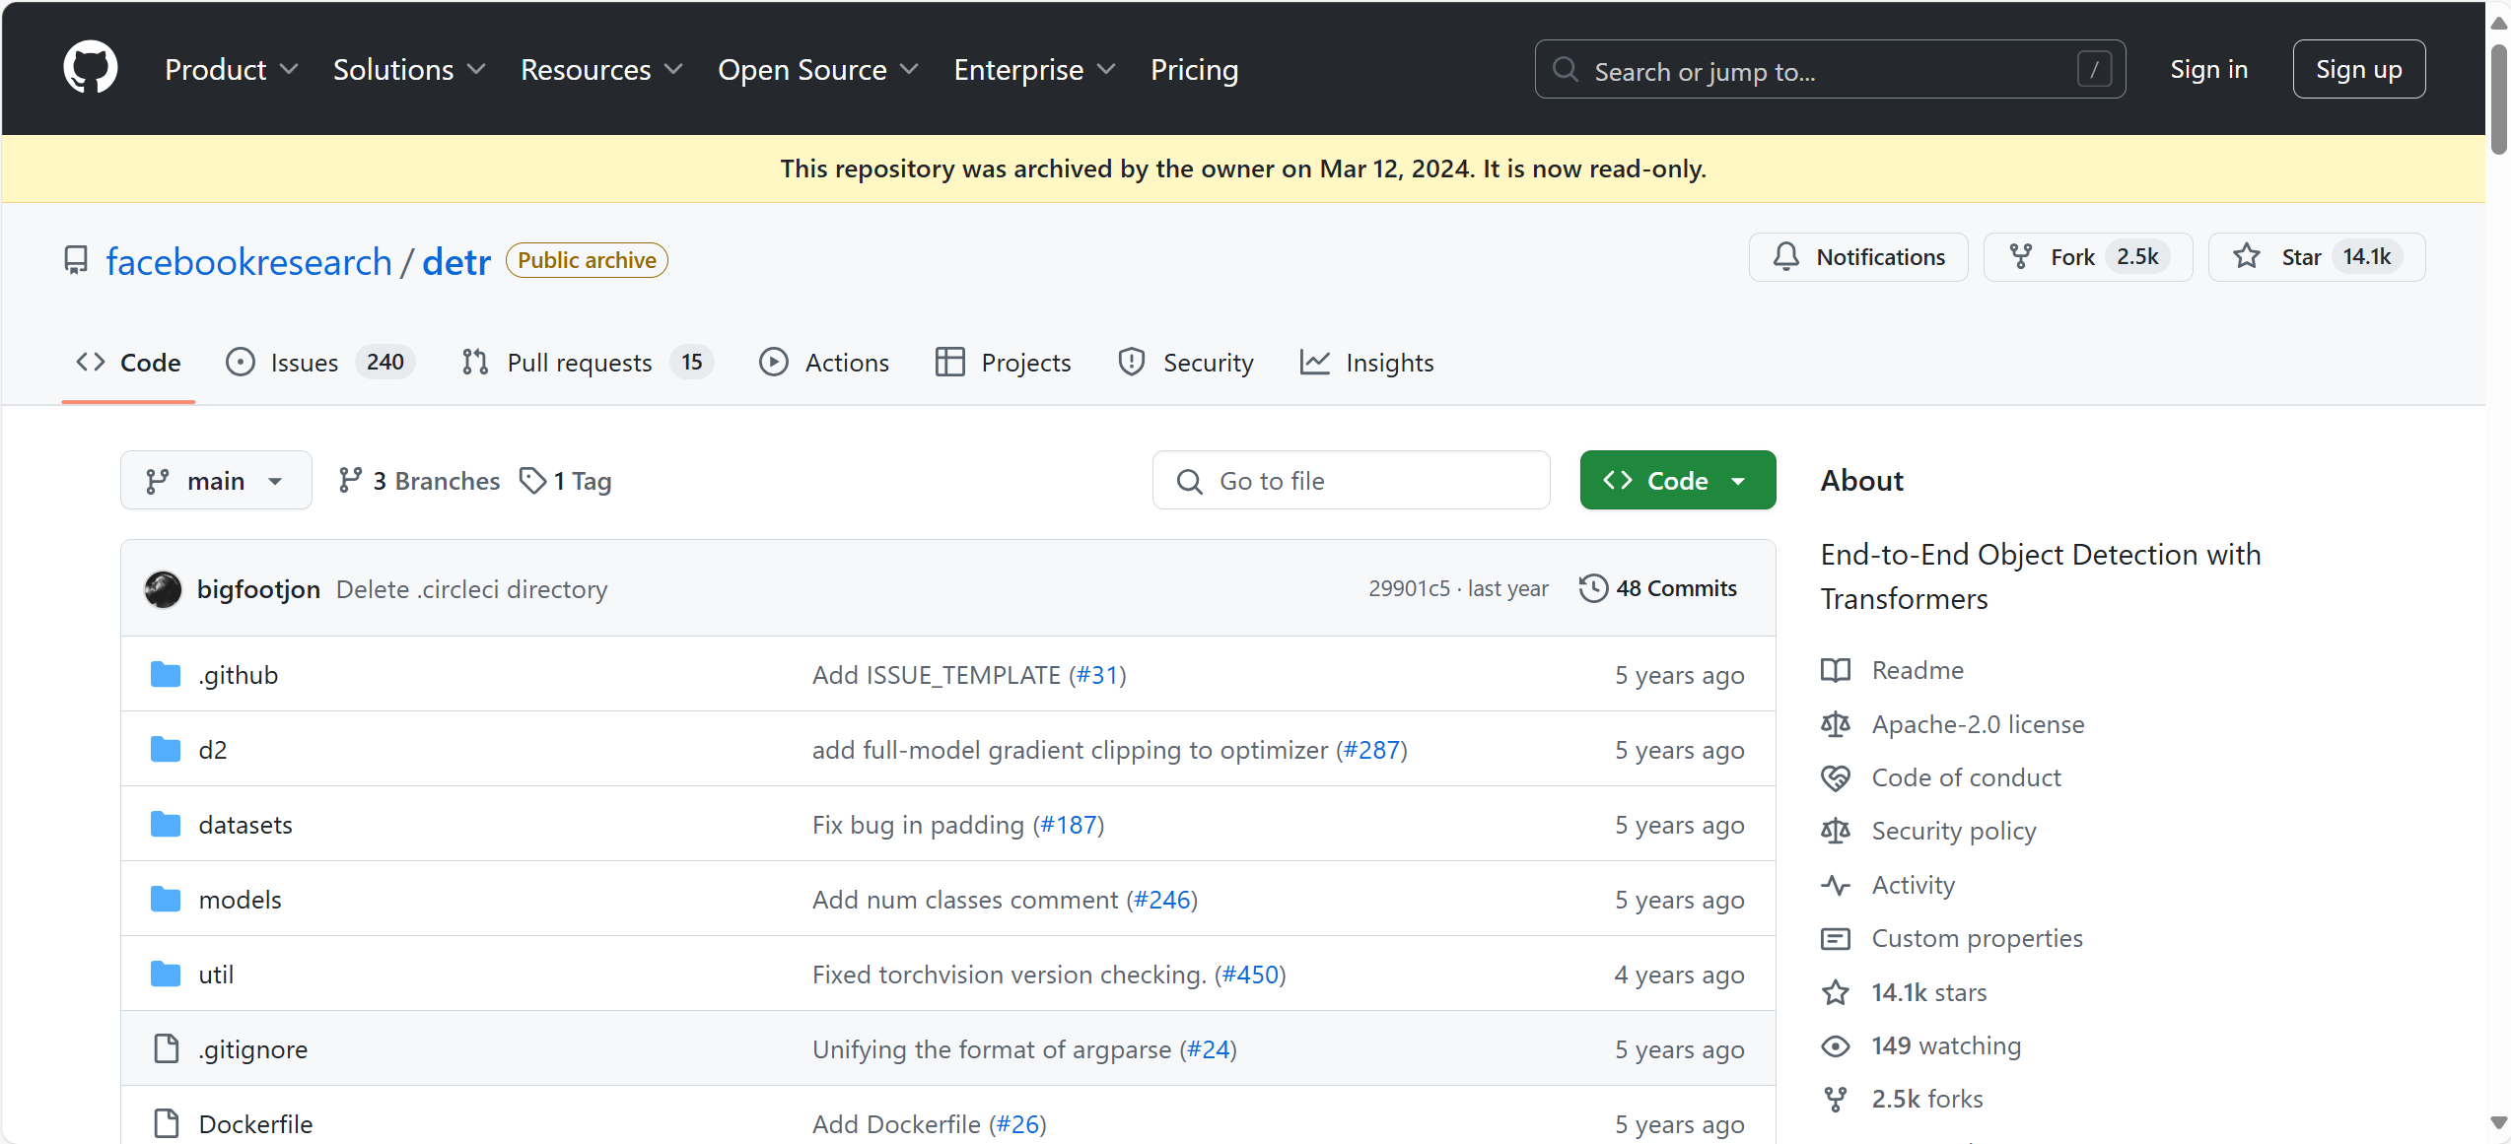Click the datasets folder icon
This screenshot has height=1144, width=2511.
(x=166, y=825)
